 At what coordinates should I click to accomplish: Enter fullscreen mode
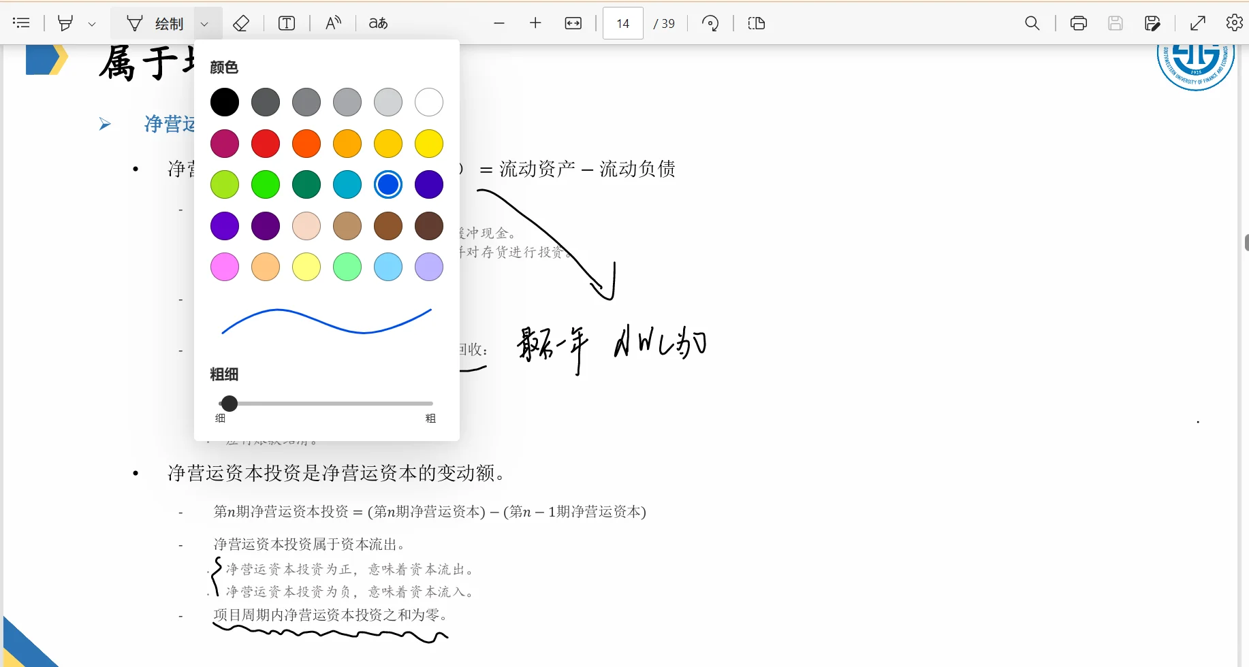[1198, 22]
